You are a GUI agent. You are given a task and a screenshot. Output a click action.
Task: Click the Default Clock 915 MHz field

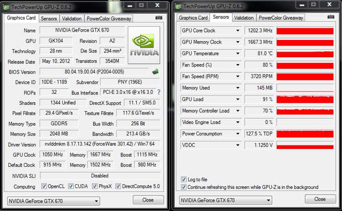click(52, 165)
